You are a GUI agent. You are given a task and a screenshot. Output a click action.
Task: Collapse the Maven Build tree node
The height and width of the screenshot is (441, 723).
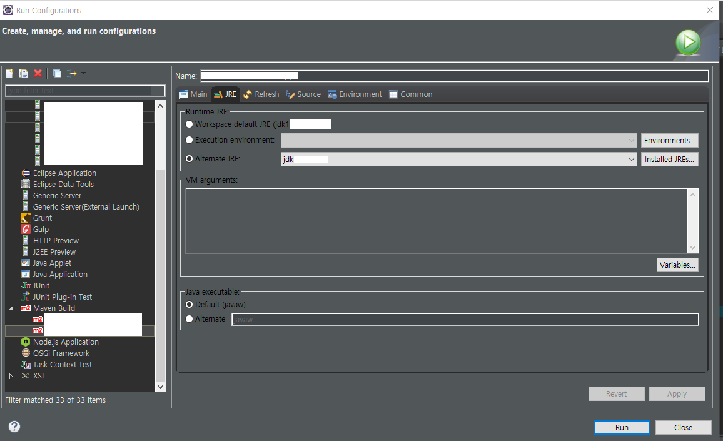11,308
